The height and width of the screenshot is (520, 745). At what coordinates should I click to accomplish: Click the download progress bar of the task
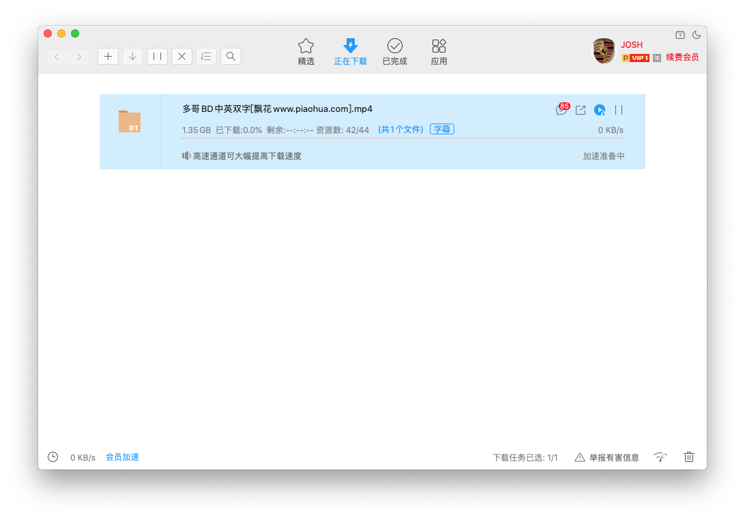tap(406, 141)
